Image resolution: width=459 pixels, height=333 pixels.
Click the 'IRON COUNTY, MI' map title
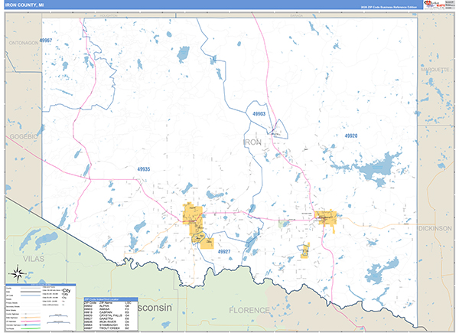click(24, 5)
